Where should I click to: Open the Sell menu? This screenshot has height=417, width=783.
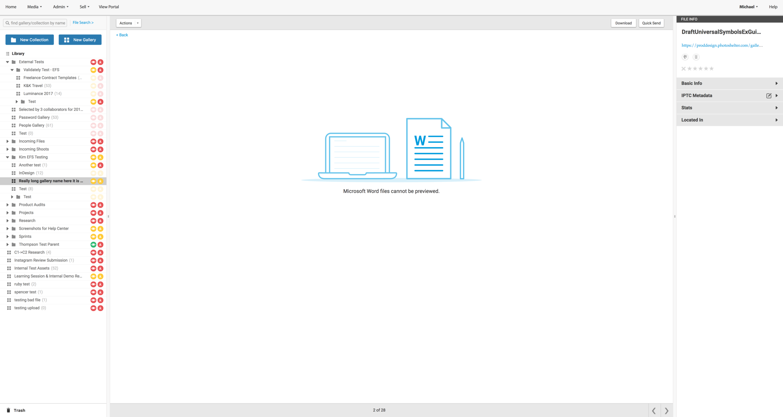pyautogui.click(x=84, y=7)
